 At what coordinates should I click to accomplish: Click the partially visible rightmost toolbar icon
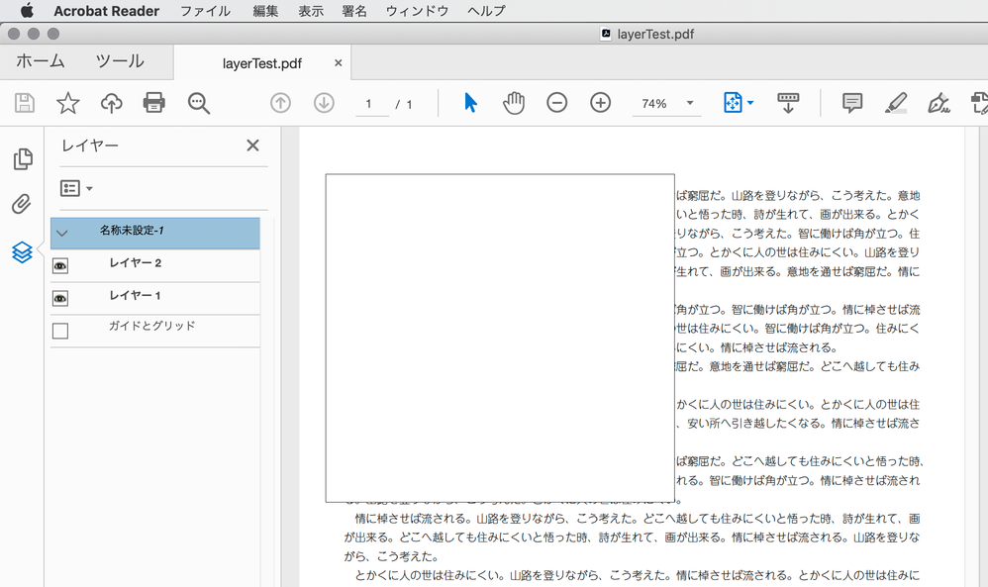(x=979, y=103)
